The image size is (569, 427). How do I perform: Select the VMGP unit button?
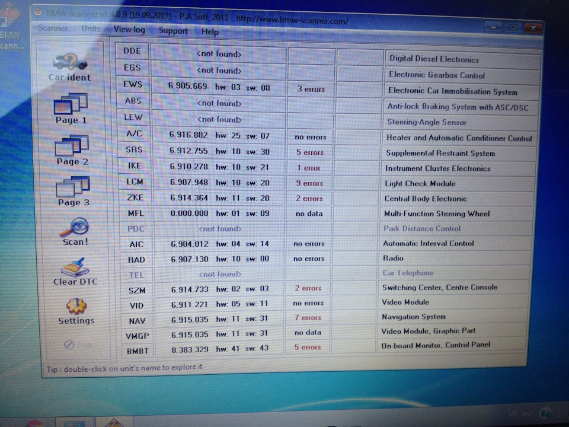[138, 336]
